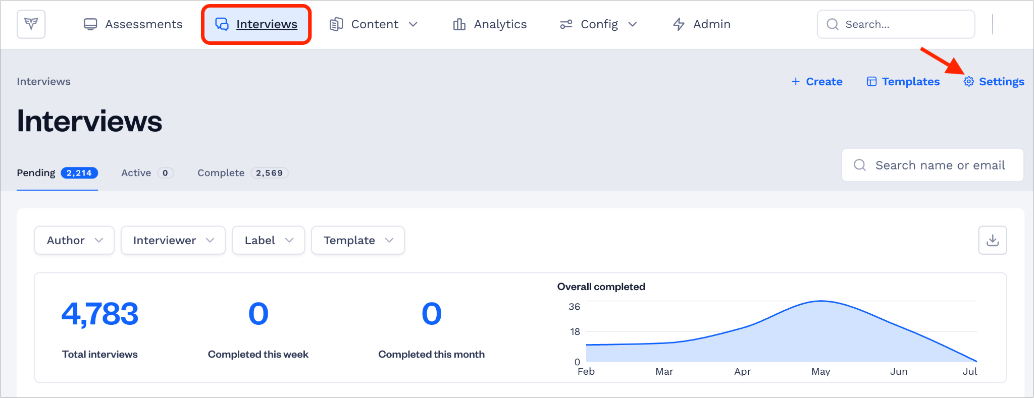
Task: Expand the Content menu
Action: (x=374, y=24)
